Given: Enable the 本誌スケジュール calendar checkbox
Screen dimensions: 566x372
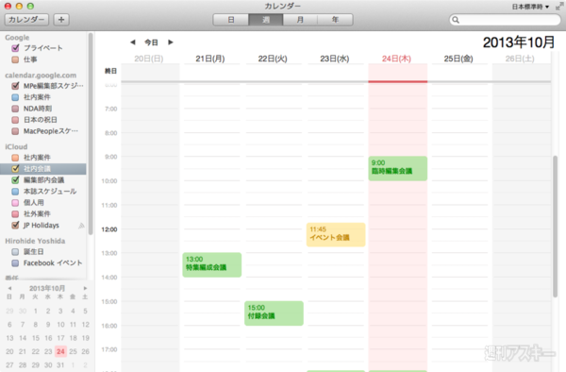Looking at the screenshot, I should pos(15,192).
